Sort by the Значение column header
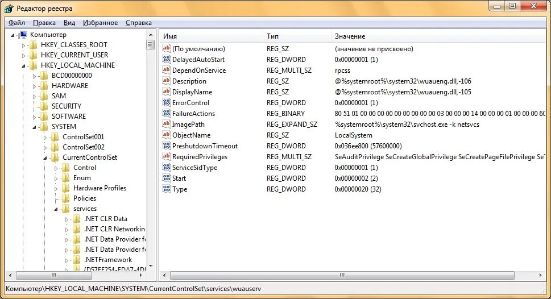The width and height of the screenshot is (551, 299). tap(438, 36)
